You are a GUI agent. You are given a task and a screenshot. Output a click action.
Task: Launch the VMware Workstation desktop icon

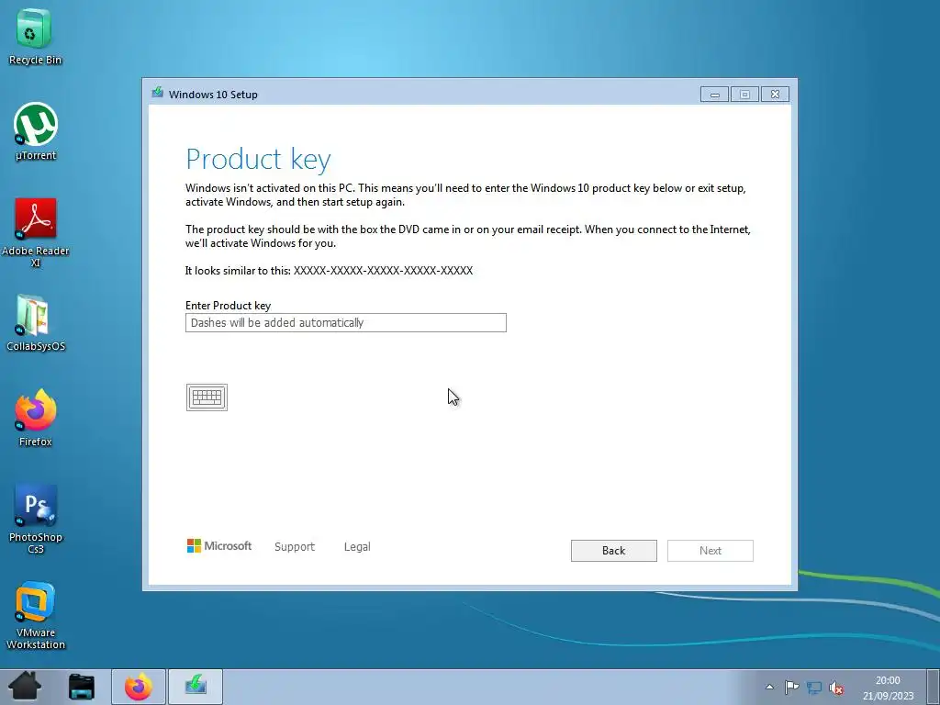tap(36, 615)
